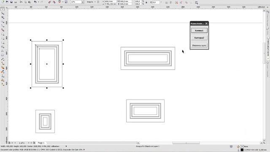270x152 pixels.
Task: Open the undo history dropdown arrow
Action: click(38, 2)
